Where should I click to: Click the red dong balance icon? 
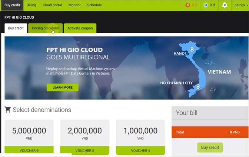click(x=187, y=5)
